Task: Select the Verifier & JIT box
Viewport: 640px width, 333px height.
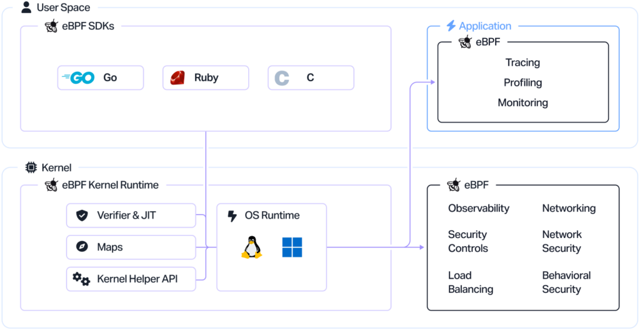Action: (131, 216)
